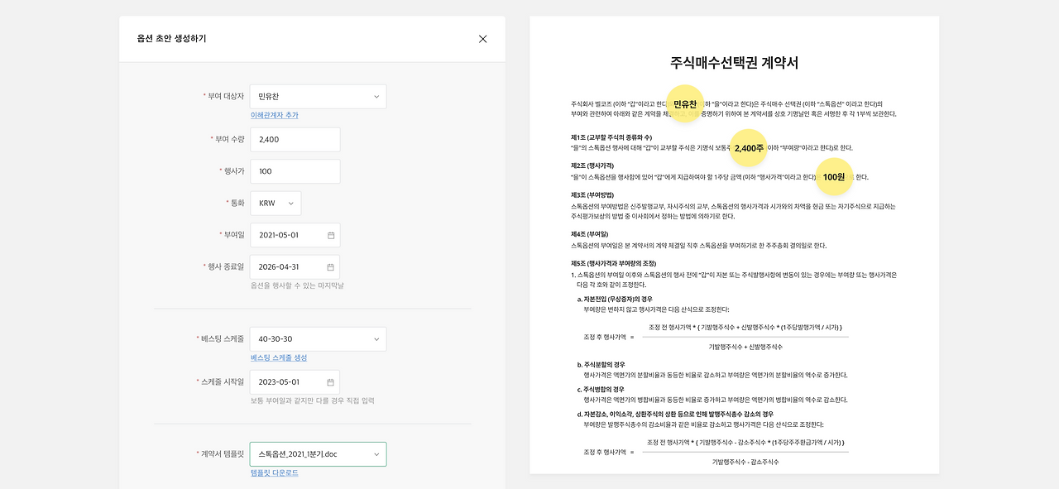
Task: Open the calendar picker for 부여일 field
Action: (x=329, y=234)
